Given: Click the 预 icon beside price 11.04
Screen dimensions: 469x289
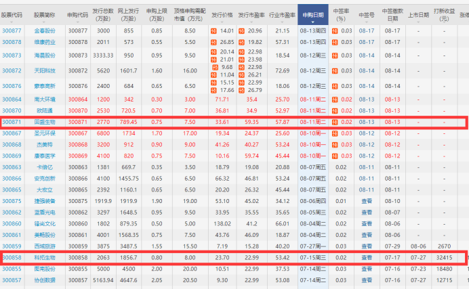Looking at the screenshot, I should tap(213, 75).
